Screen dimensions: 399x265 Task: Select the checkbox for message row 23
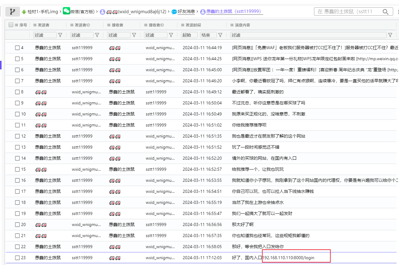[x=18, y=258]
